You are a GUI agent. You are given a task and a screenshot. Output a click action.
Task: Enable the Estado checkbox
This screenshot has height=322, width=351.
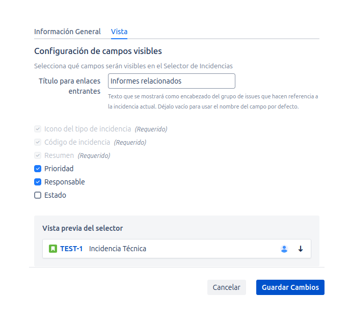[x=38, y=195]
